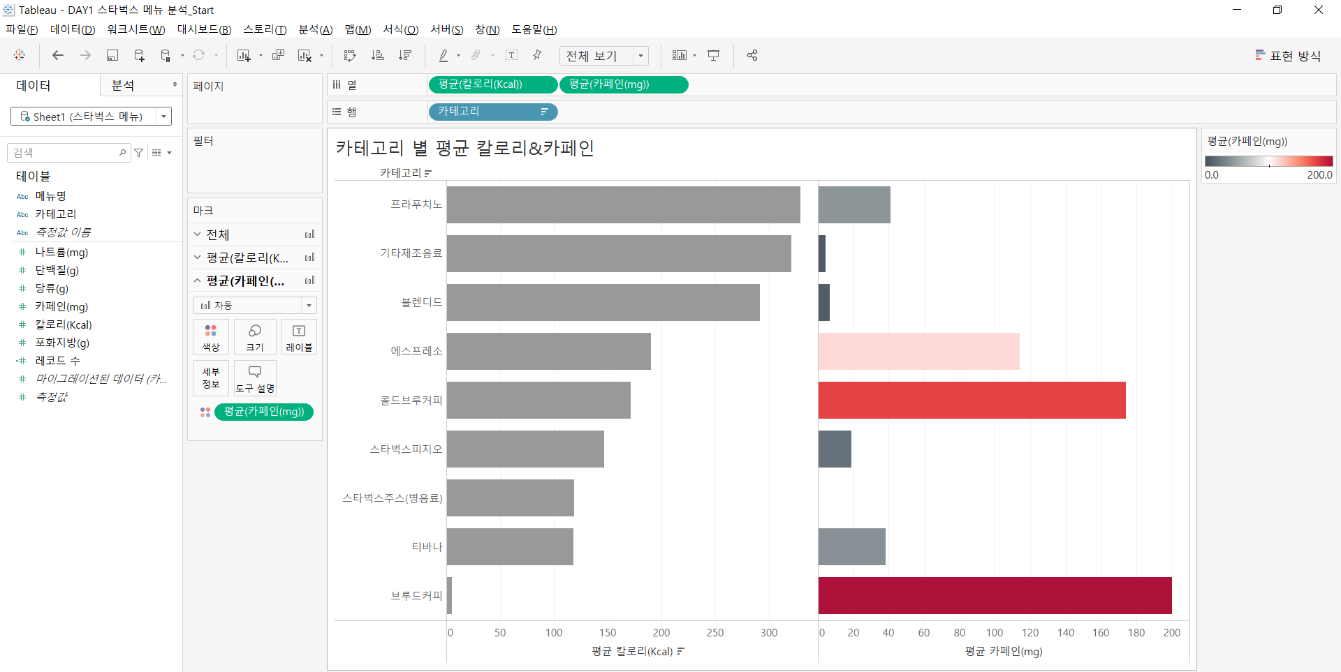
Task: Click the 프라푸치노 calorie bar
Action: [624, 204]
